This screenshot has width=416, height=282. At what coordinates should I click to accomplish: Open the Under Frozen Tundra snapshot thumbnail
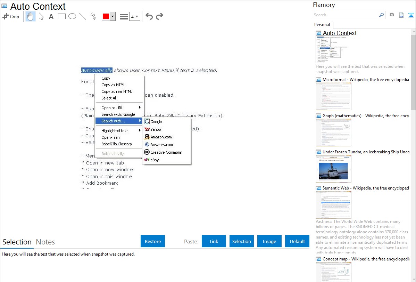[333, 169]
